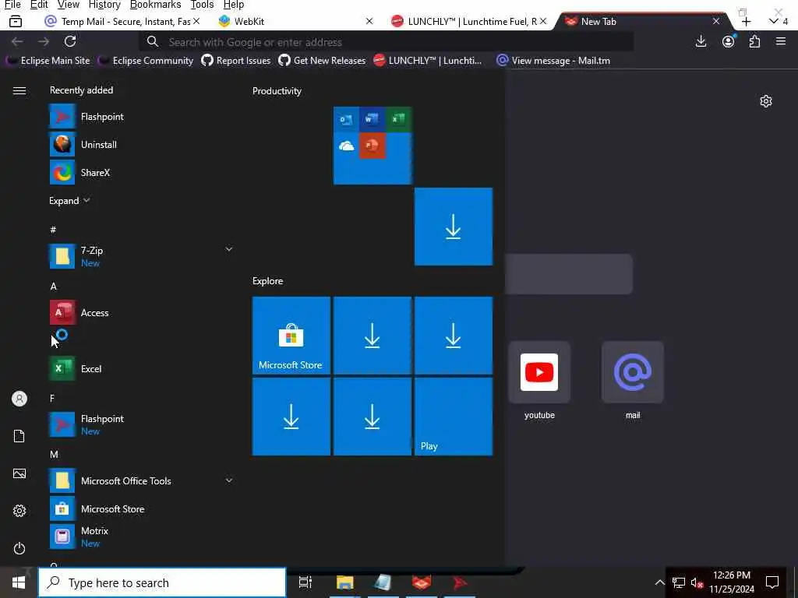This screenshot has height=598, width=798.
Task: Open the 7-Zip folder entry
Action: 140,255
